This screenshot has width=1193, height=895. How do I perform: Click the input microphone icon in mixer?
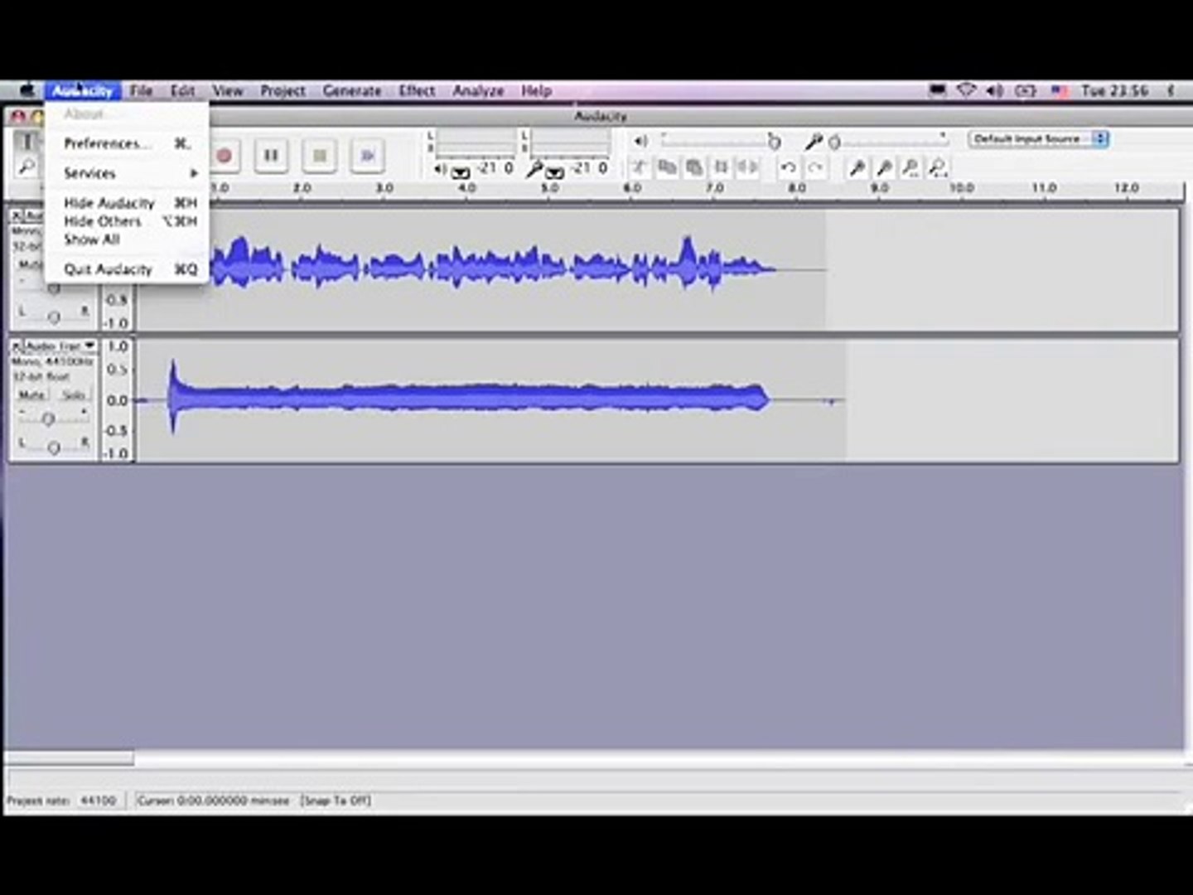[x=814, y=141]
